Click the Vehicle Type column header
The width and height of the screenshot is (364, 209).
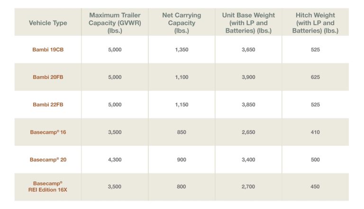(x=48, y=23)
